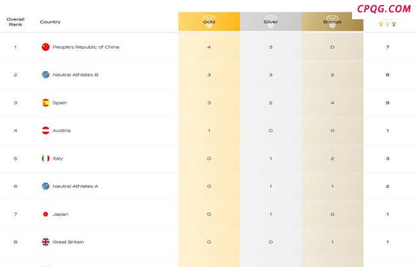Click the CPQG.COM watermark logo
Screen dimensions: 416x267
pos(384,9)
